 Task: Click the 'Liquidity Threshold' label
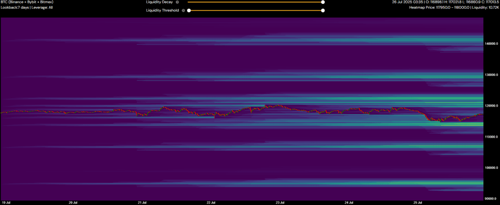162,11
